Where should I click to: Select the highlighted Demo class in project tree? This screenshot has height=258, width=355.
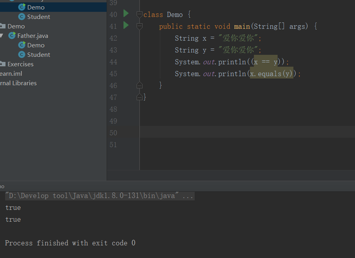click(x=53, y=7)
